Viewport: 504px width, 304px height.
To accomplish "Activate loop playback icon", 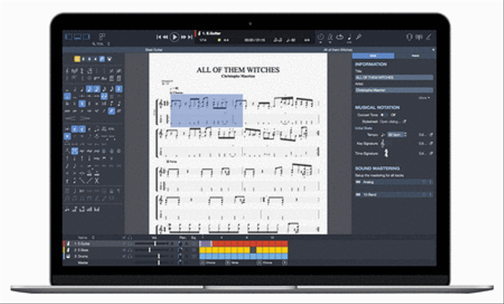I will pyautogui.click(x=339, y=37).
